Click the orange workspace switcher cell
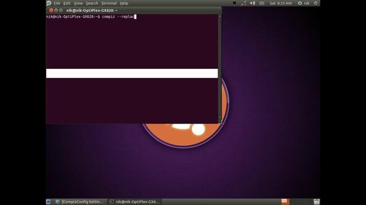Viewport: 366px width, 205px height. tap(285, 202)
